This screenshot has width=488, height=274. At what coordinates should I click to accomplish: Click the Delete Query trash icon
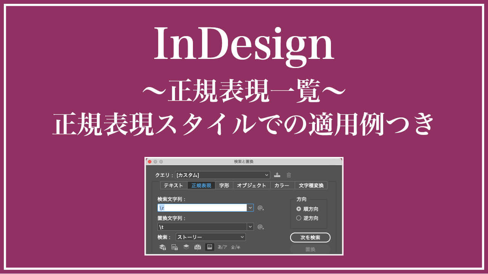click(x=289, y=175)
